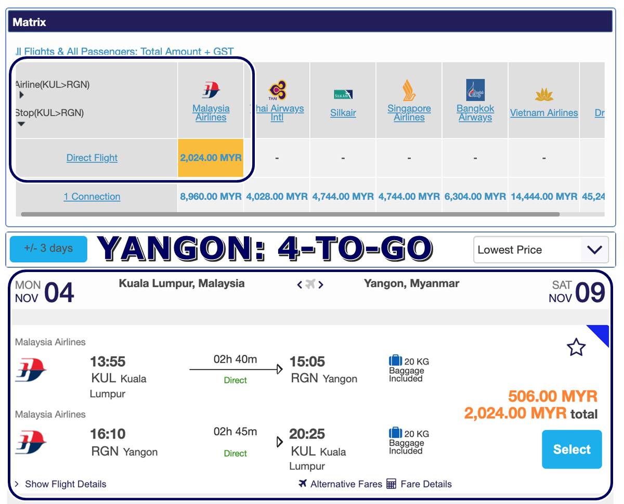The image size is (624, 504).
Task: Click the Bangkok Airways logo in the matrix
Action: point(475,90)
